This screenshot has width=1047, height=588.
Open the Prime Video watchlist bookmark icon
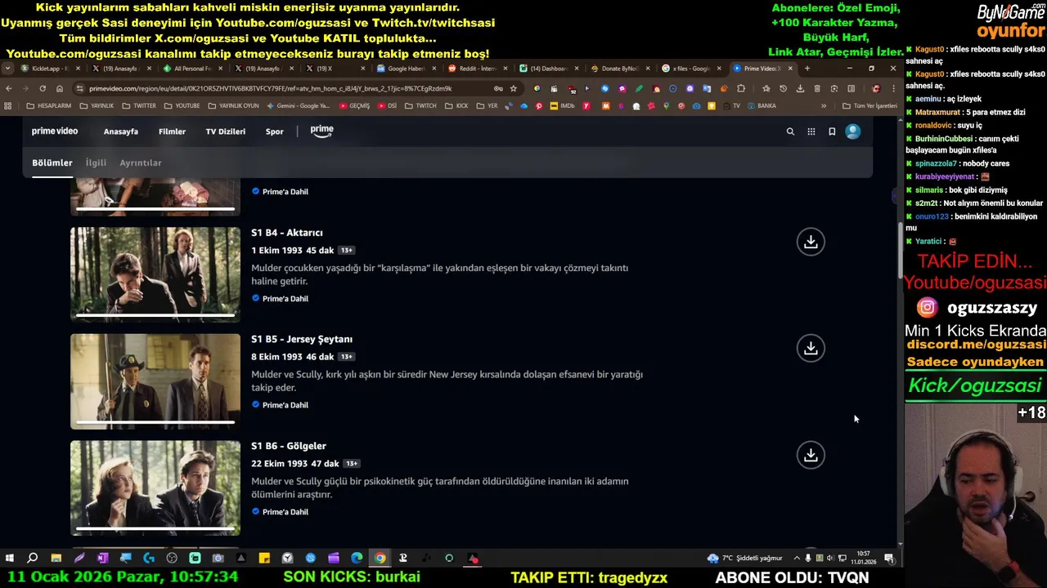(x=832, y=131)
